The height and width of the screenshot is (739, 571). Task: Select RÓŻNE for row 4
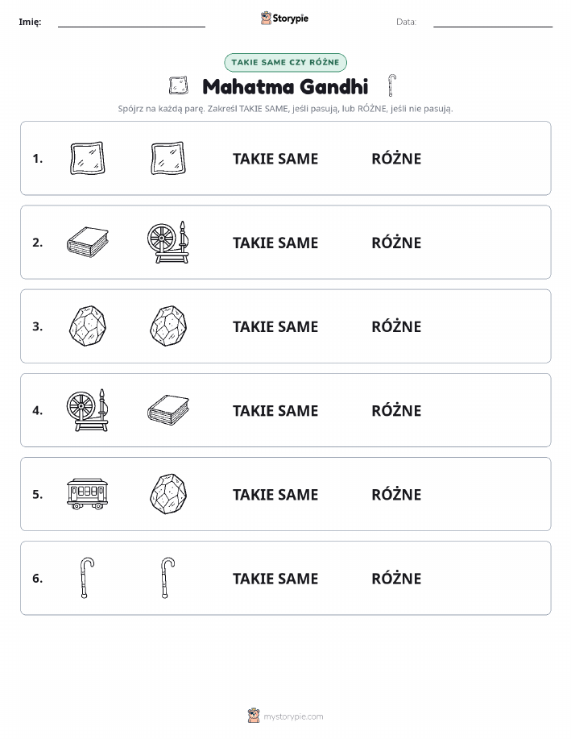click(x=396, y=410)
